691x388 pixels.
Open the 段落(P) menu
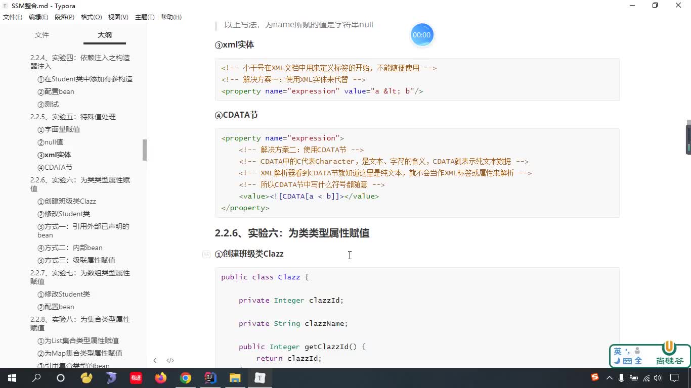tap(64, 17)
